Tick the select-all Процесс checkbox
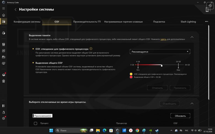This screenshot has width=215, height=134. point(36,123)
